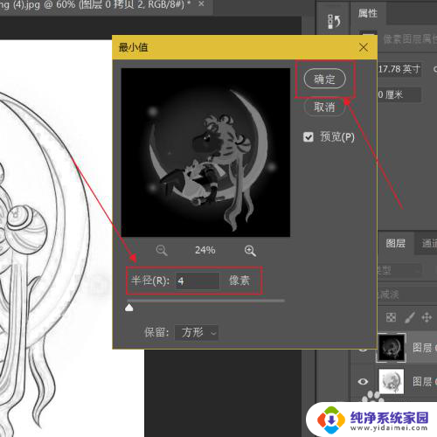Screen dimensions: 437x437
Task: Click the 取消 button in the 最小值 dialog
Action: [324, 107]
